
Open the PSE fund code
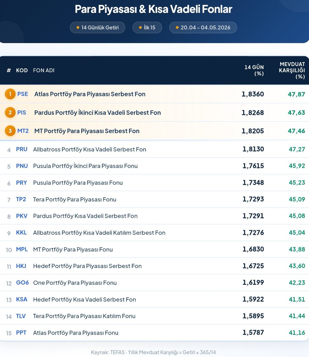tap(23, 94)
